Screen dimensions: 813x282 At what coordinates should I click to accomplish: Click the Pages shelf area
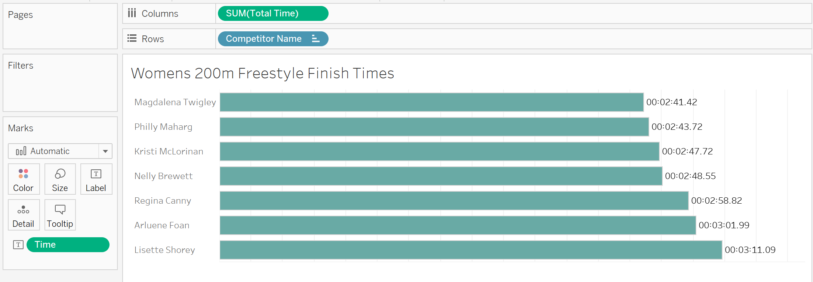60,26
